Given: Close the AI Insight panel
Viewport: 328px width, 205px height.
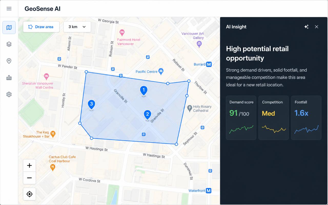Looking at the screenshot, I should [317, 27].
